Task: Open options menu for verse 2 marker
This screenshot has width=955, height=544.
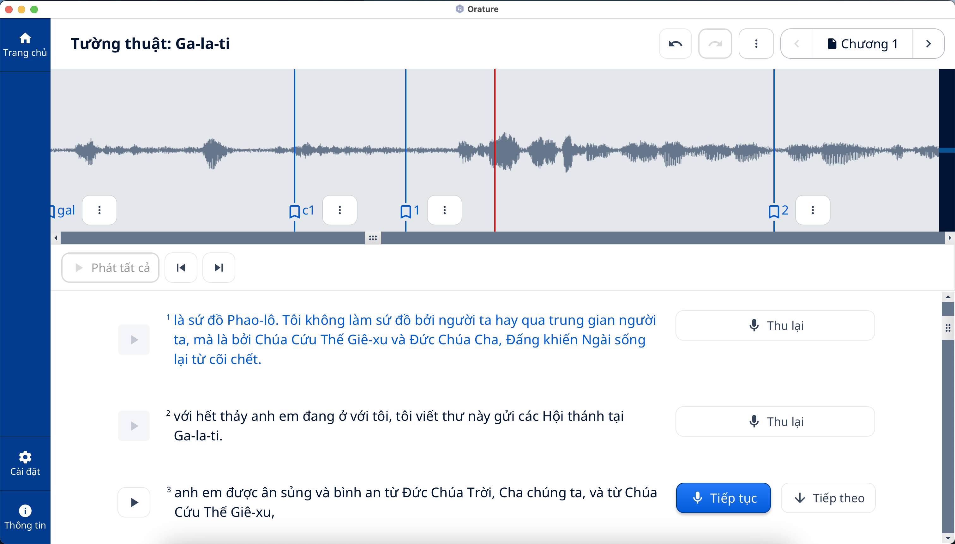Action: [812, 210]
